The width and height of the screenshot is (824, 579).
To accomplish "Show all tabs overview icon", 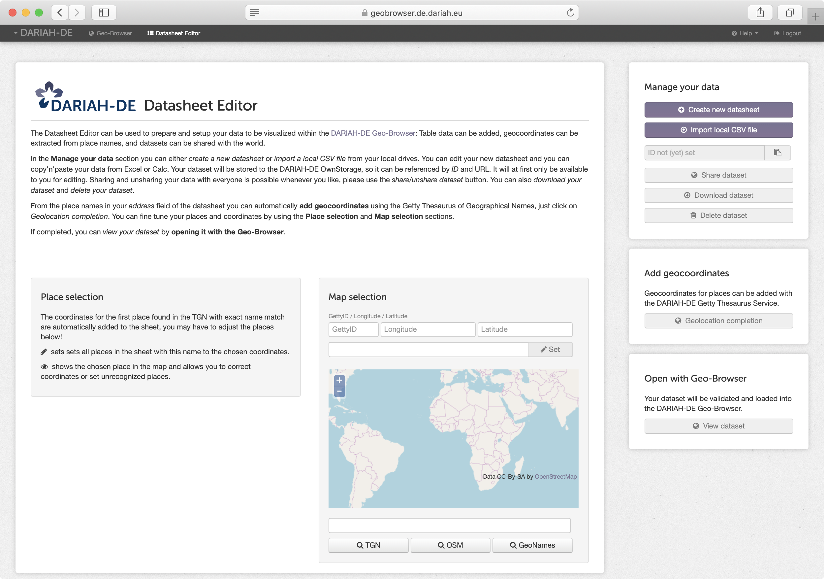I will pos(790,13).
